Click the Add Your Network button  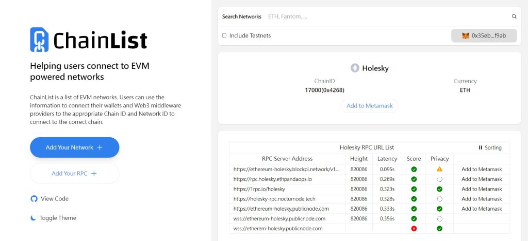tap(75, 147)
